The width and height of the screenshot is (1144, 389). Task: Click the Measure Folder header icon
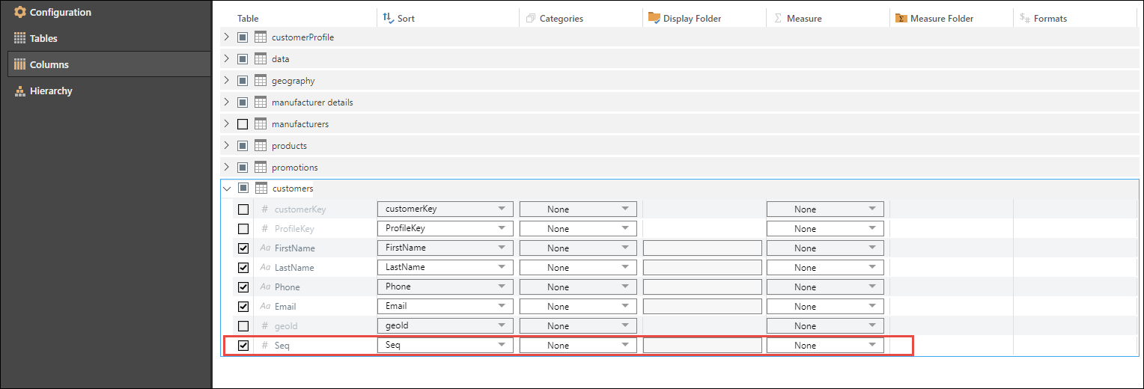pyautogui.click(x=901, y=18)
